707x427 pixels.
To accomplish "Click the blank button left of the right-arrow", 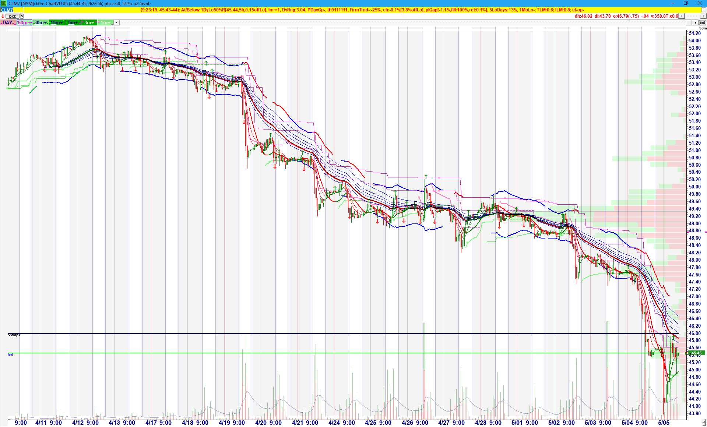I will point(689,22).
